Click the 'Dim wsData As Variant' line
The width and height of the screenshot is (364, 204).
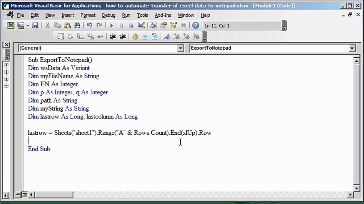pos(59,68)
